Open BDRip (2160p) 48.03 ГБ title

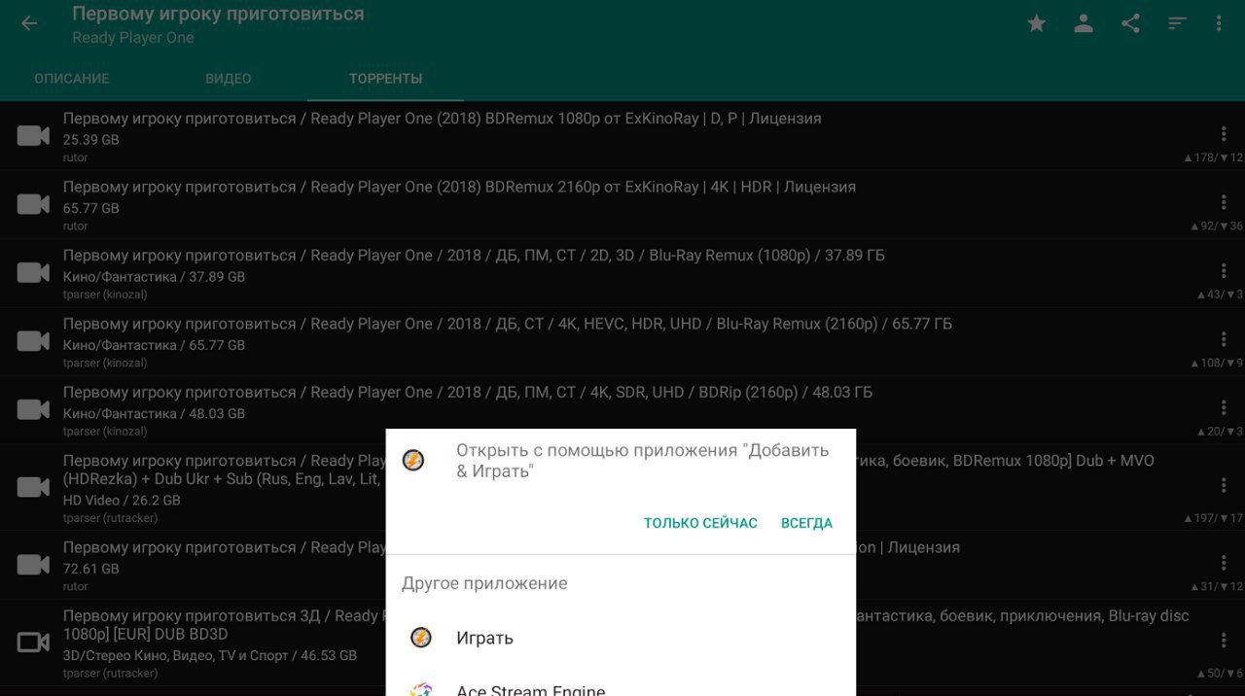(468, 392)
